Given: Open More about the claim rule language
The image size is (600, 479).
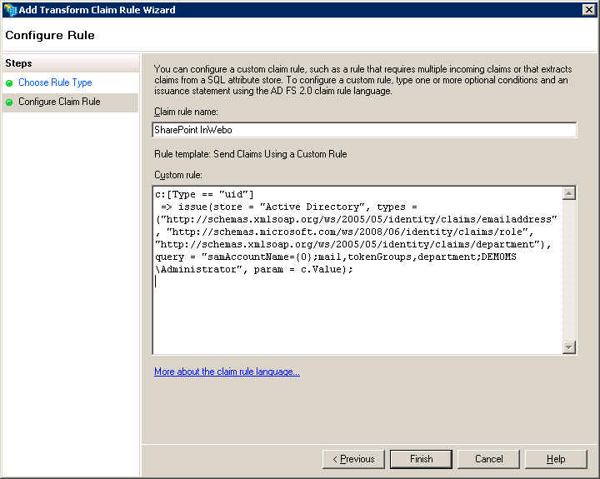Looking at the screenshot, I should (x=227, y=372).
